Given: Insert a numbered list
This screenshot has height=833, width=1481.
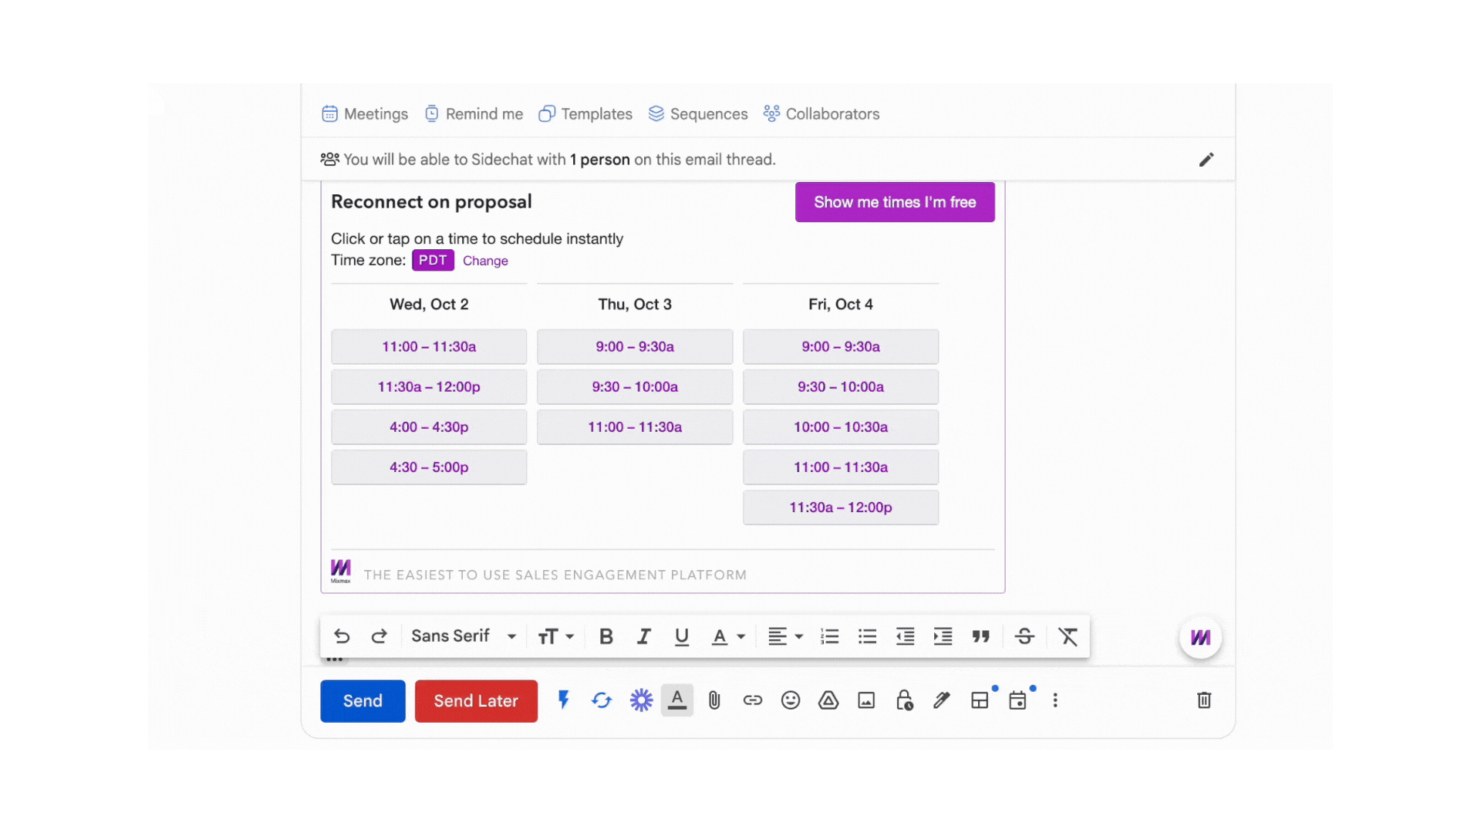Looking at the screenshot, I should pyautogui.click(x=830, y=636).
